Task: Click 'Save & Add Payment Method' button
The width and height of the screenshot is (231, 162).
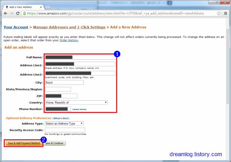Action: [24, 143]
